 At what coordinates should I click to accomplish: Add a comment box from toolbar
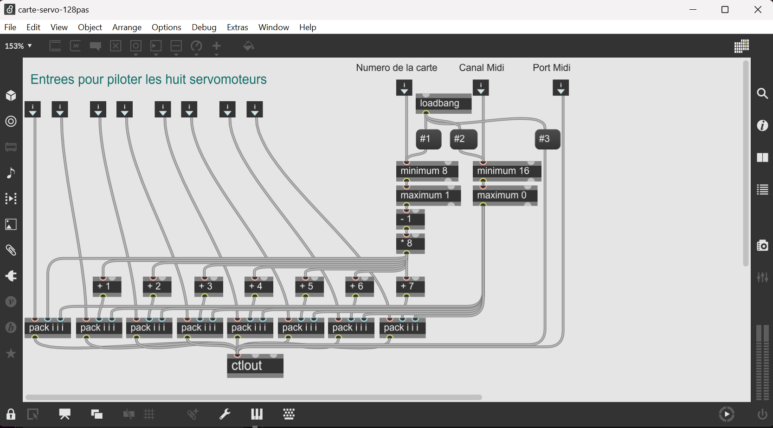click(x=96, y=46)
